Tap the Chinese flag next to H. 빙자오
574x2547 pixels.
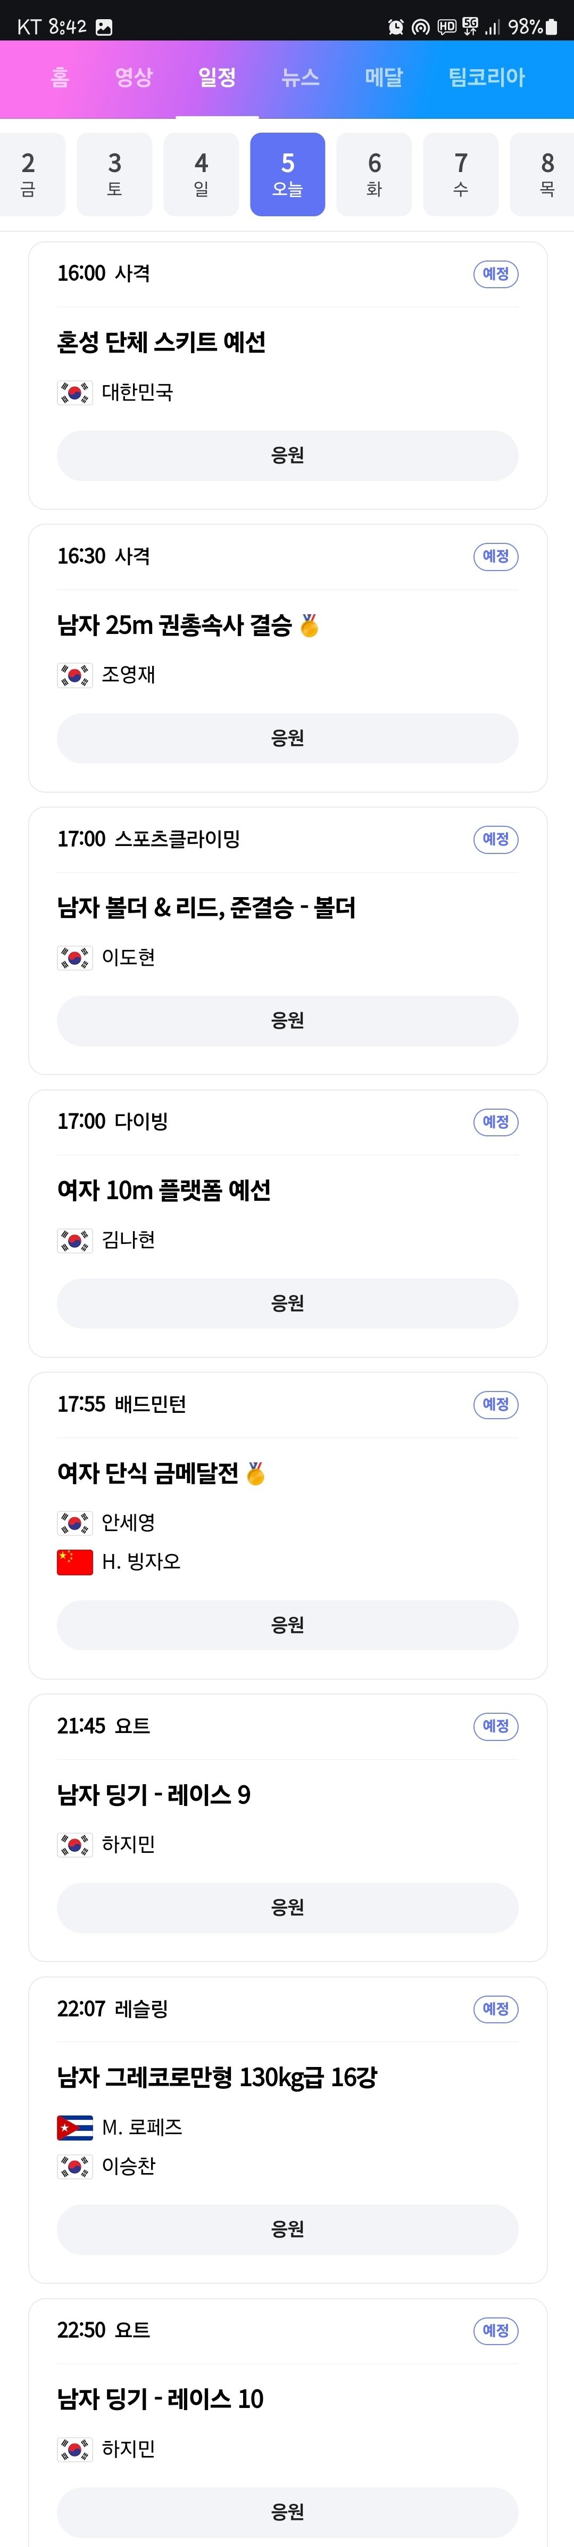pos(75,1561)
